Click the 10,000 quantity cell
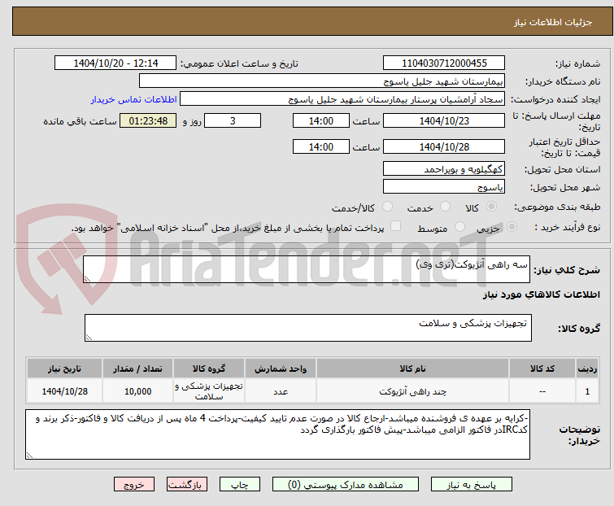This screenshot has width=614, height=506. pos(137,391)
